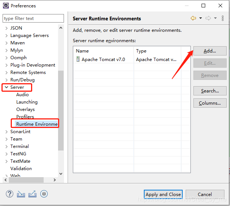Click the Apache Tomcat v... type cell
This screenshot has height=206, width=230.
pos(156,59)
